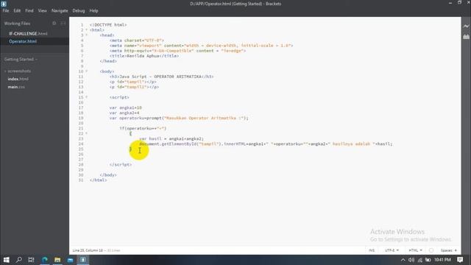Screen dimensions: 471x265
Task: Open the Mail app on taskbar
Action: [x=70, y=260]
